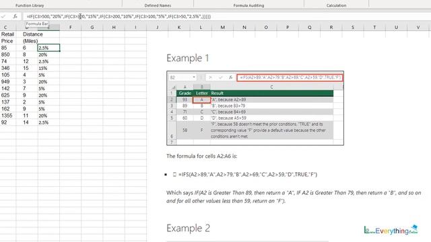Click the Defined Names group label
Screen dimensions: 431x242
coord(158,5)
